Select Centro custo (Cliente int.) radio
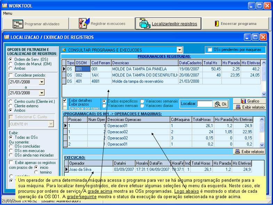Screen dimensions: 273x205 pyautogui.click(x=11, y=101)
